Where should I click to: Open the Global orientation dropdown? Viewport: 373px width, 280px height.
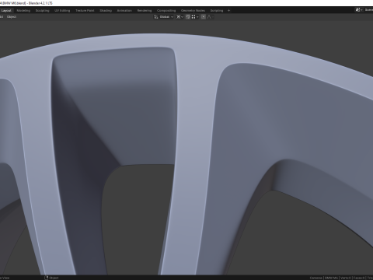166,17
